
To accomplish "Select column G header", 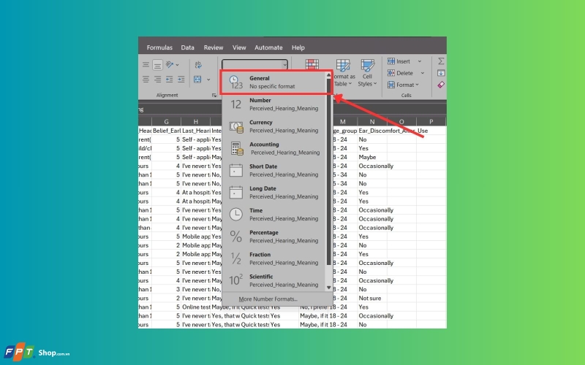I will [167, 121].
